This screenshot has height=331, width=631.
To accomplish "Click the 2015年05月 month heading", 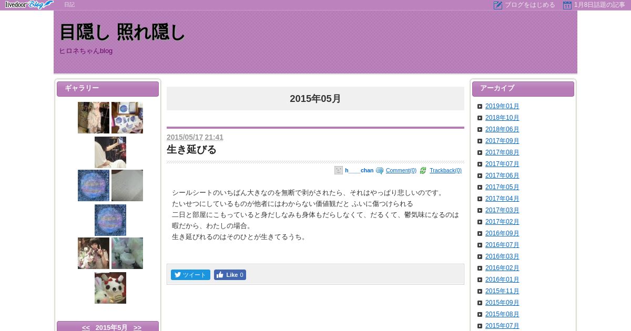I will [315, 99].
